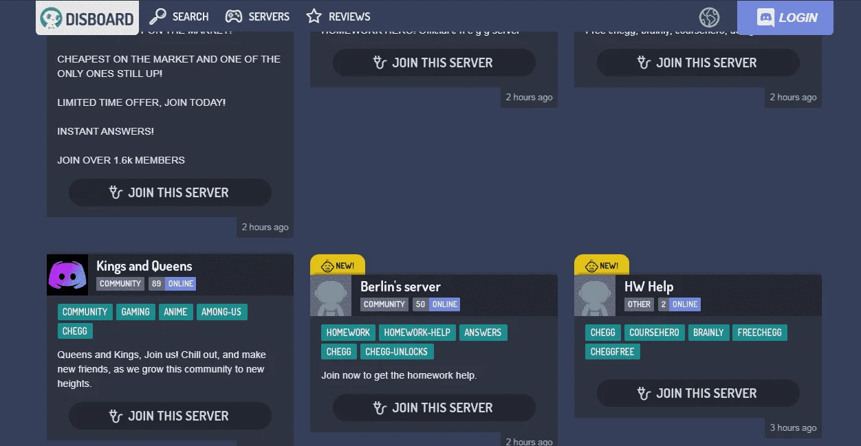Click the AMONG-US tag
Viewport: 861px width, 446px height.
221,312
